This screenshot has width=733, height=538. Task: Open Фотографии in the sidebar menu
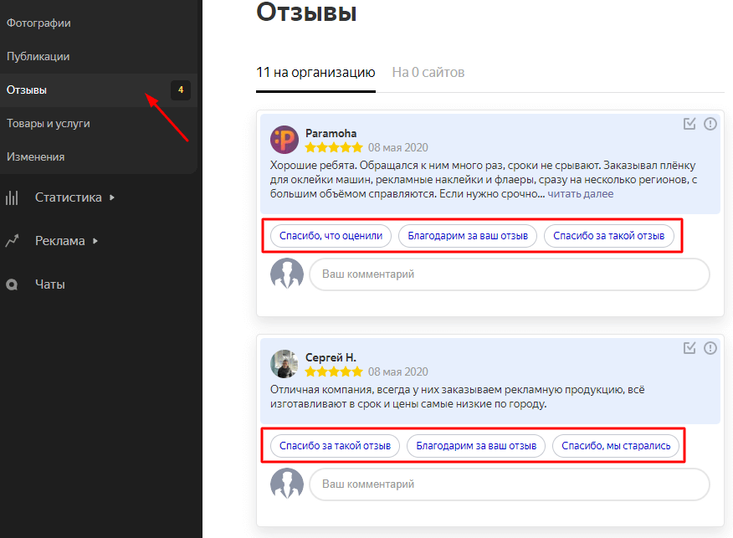[x=38, y=23]
